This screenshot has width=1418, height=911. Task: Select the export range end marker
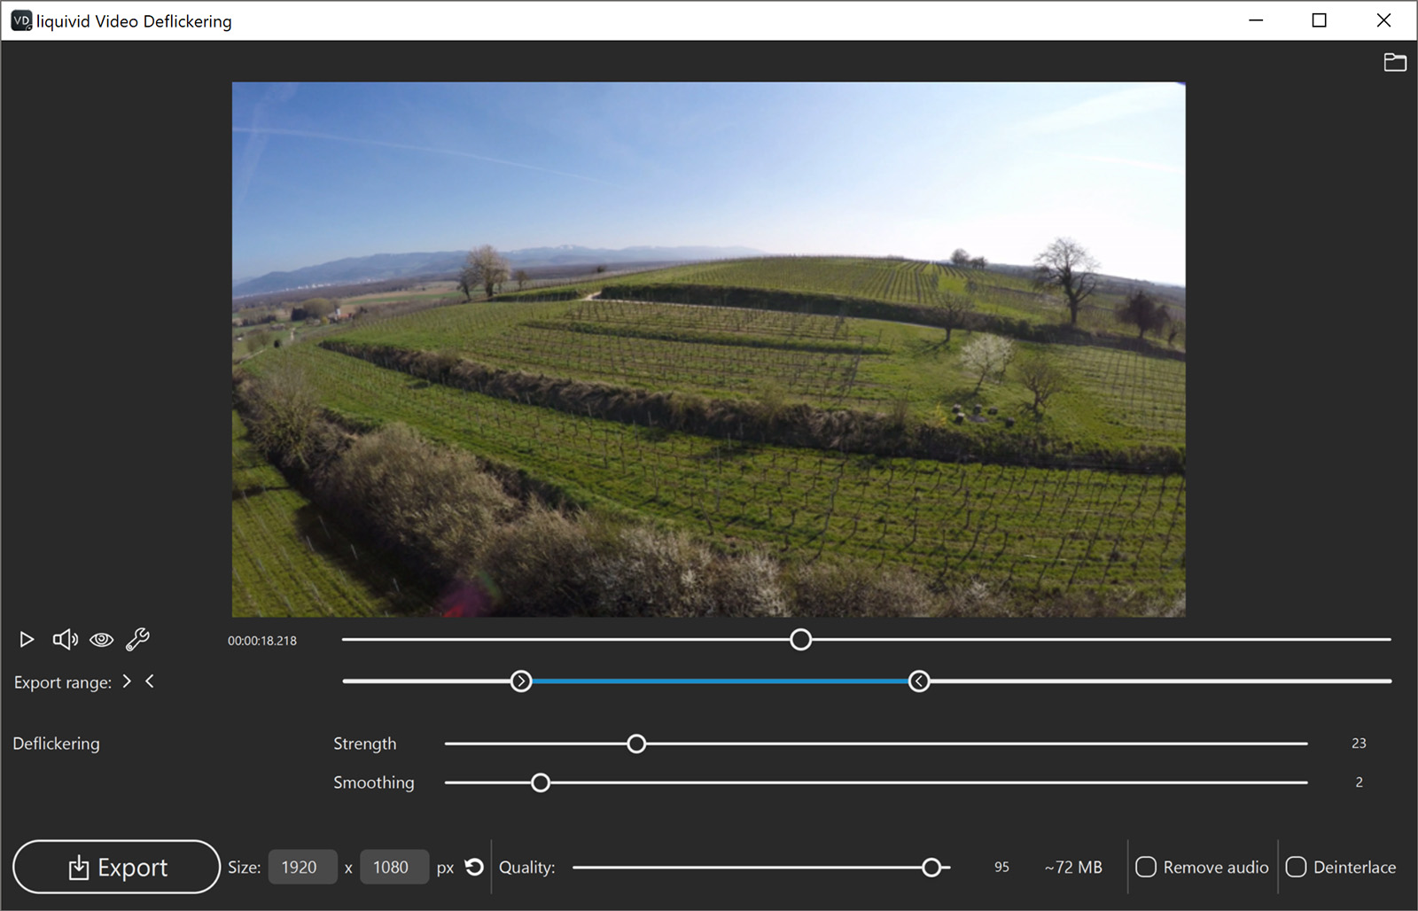[920, 681]
